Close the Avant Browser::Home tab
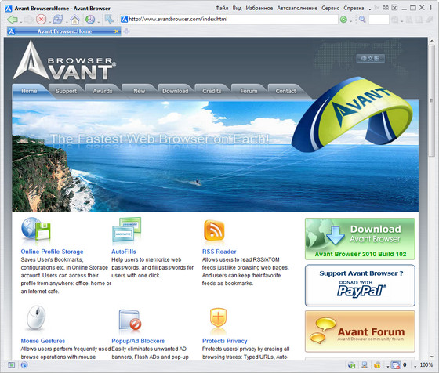The image size is (439, 373). tap(117, 31)
